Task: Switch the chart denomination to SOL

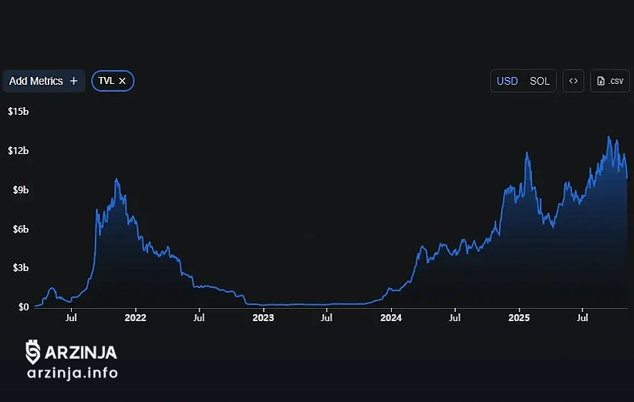Action: 540,81
